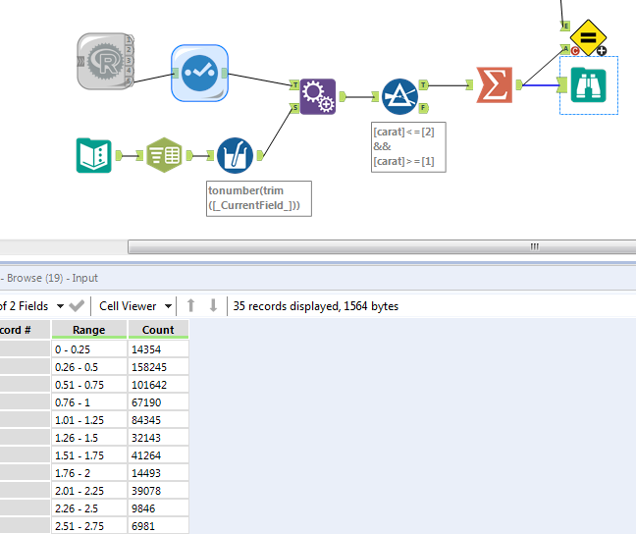Click the blue Data Cleansing macro node
Screen dimensions: 636x534
[199, 73]
